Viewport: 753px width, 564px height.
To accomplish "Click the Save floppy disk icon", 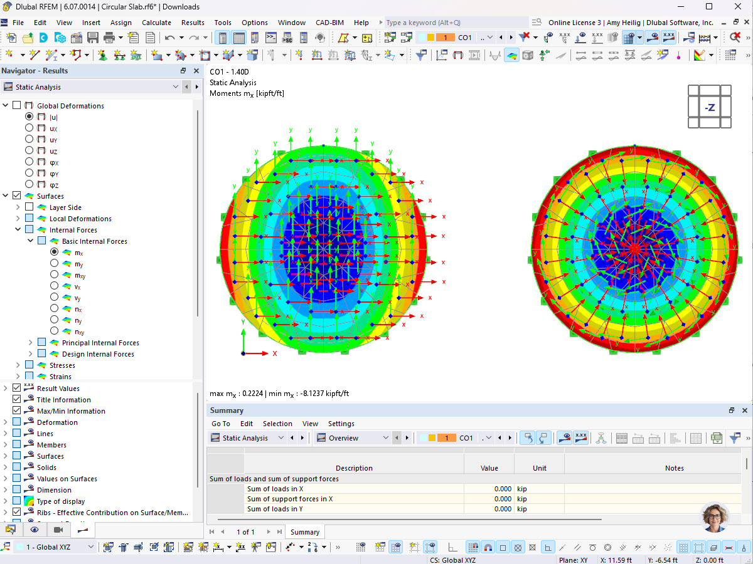I will pyautogui.click(x=92, y=38).
